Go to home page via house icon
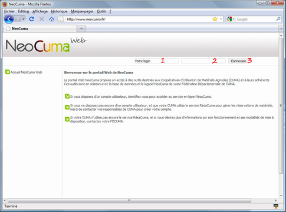This screenshot has height=212, width=286. (x=51, y=19)
